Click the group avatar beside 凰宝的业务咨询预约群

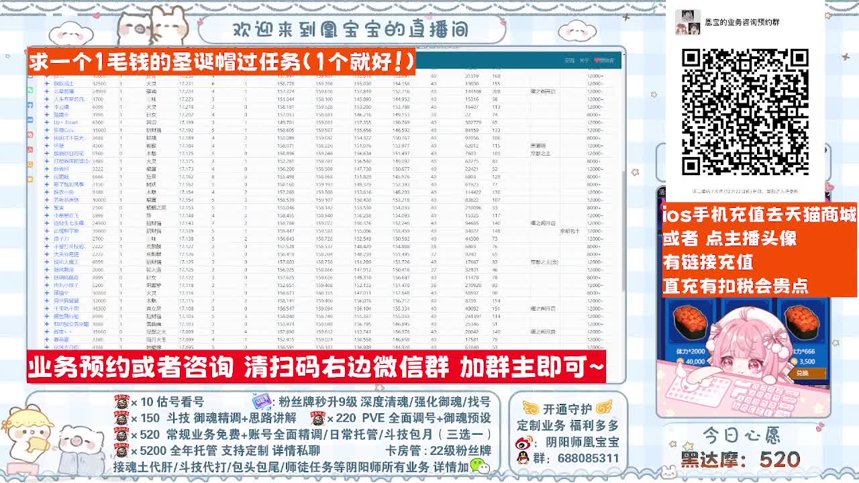[x=687, y=22]
